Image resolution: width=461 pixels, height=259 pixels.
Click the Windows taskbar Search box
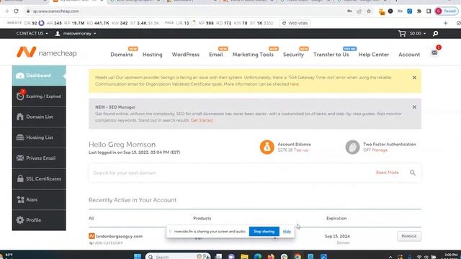coord(178,256)
